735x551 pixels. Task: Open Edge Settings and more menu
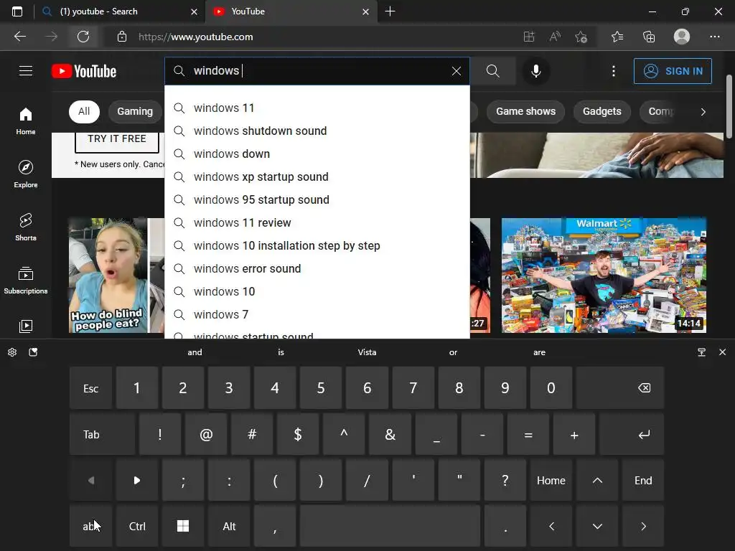[x=714, y=37]
